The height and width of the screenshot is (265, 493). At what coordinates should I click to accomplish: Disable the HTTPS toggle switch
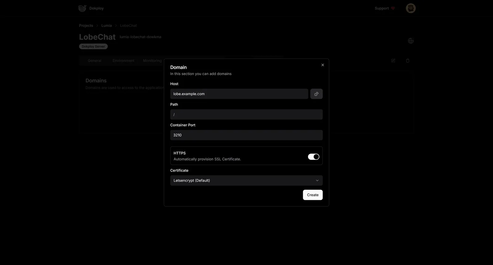point(313,157)
